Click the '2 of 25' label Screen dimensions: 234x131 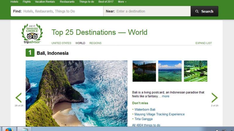[215, 106]
